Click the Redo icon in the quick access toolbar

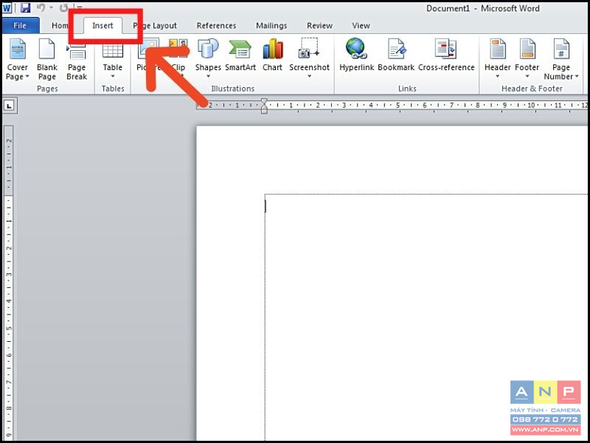(64, 7)
